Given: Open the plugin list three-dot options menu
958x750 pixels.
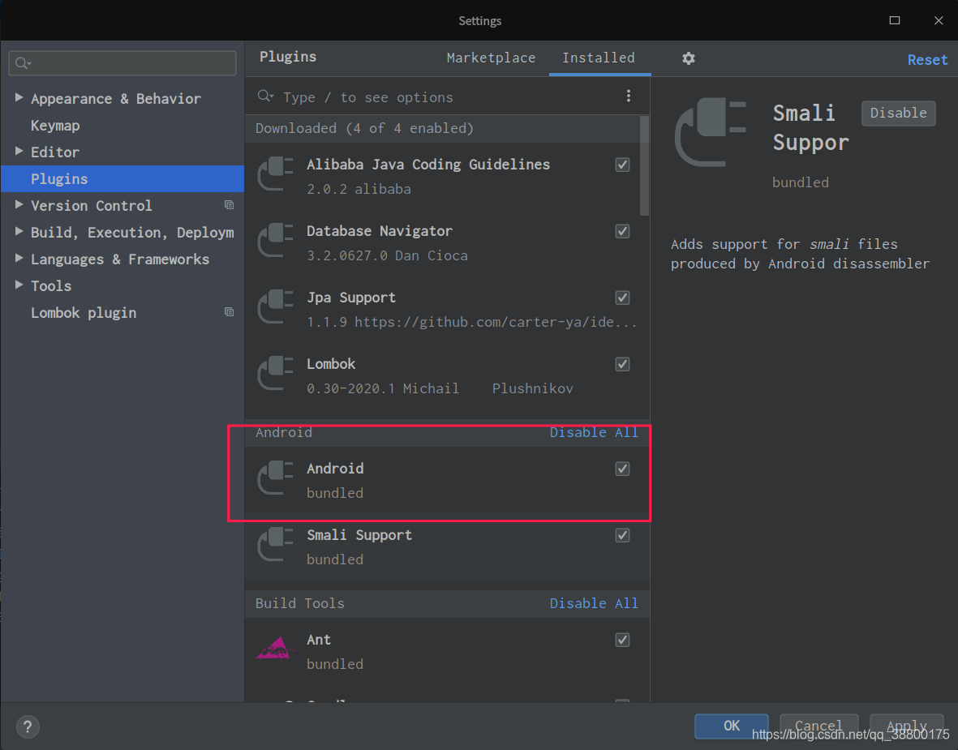Looking at the screenshot, I should [629, 96].
